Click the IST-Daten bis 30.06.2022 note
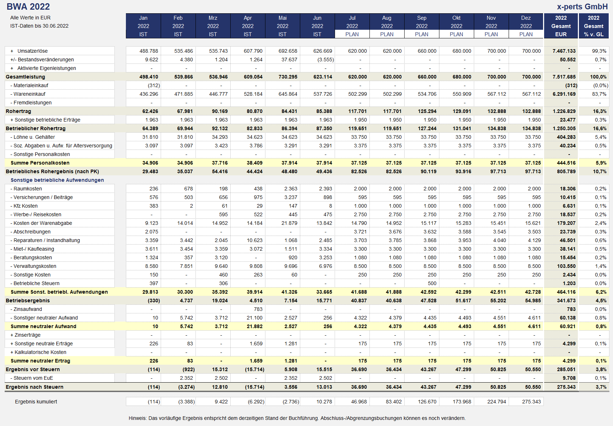Screen dimensions: 613x426 (39, 26)
